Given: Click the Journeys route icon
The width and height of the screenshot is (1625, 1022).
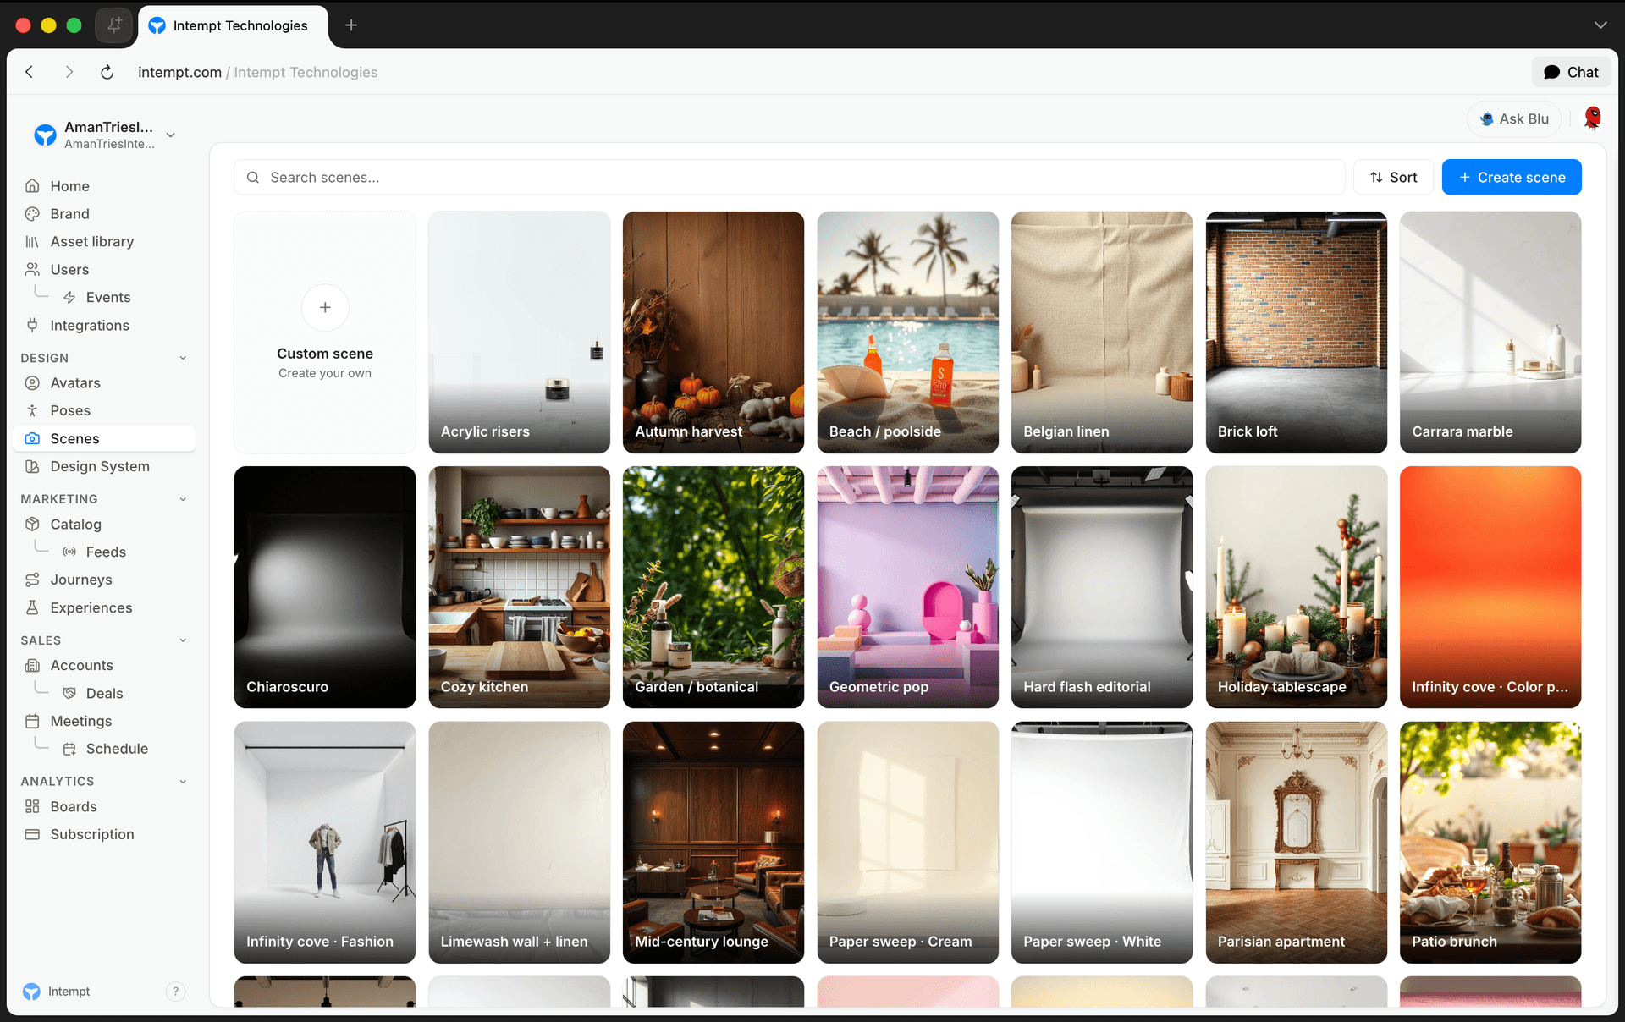Looking at the screenshot, I should [x=32, y=580].
